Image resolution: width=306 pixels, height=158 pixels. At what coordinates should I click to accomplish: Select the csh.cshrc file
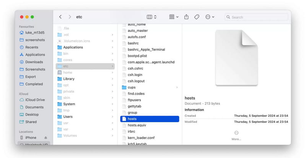150,68
